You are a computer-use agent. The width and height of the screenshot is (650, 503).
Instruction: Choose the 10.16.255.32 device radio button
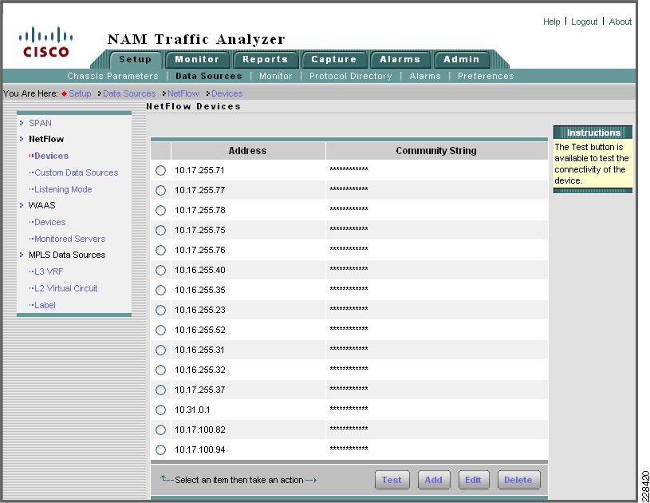point(160,370)
